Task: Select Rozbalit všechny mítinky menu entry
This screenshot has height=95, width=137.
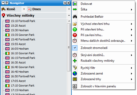Action: tap(103, 61)
